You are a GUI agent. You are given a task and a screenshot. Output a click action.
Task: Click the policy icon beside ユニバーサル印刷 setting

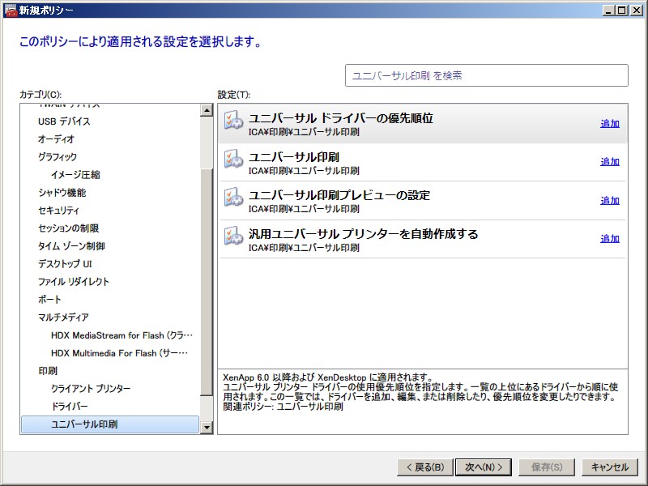click(233, 161)
